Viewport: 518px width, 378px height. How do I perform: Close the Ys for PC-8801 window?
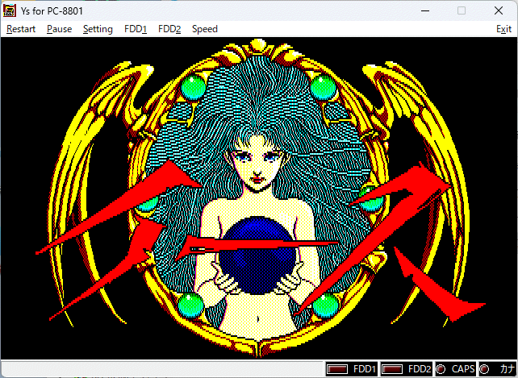pos(499,10)
